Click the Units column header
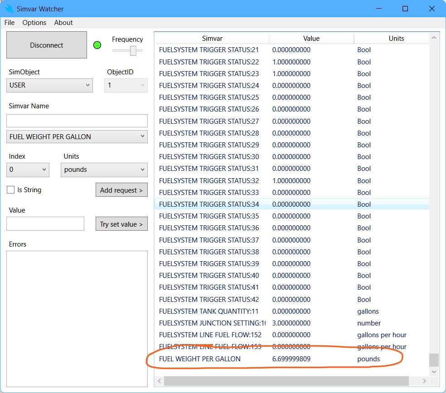The image size is (446, 393). pos(396,39)
